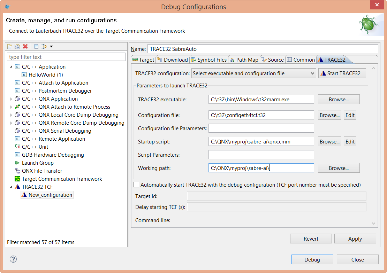The width and height of the screenshot is (387, 273).
Task: Click the scrollbar up arrow in TRACE32 tab
Action: click(373, 68)
